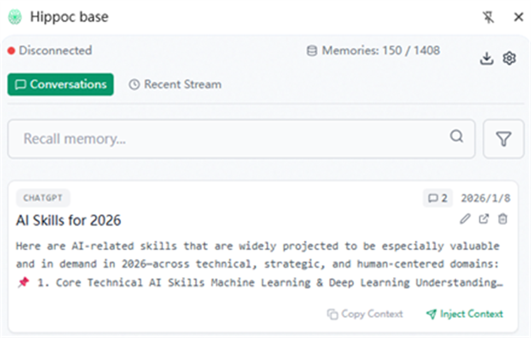The height and width of the screenshot is (338, 531).
Task: Click the red Disconnected status indicator
Action: 11,50
